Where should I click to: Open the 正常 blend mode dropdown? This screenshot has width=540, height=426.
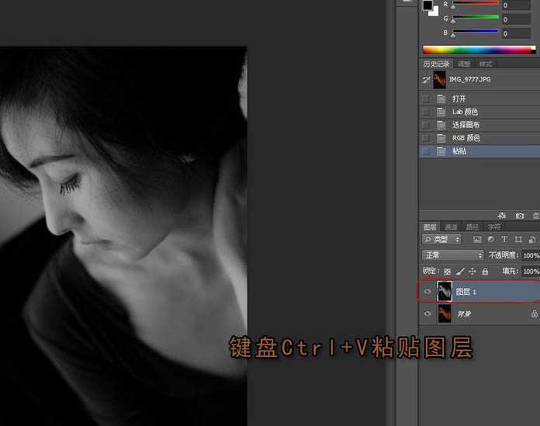[x=453, y=255]
